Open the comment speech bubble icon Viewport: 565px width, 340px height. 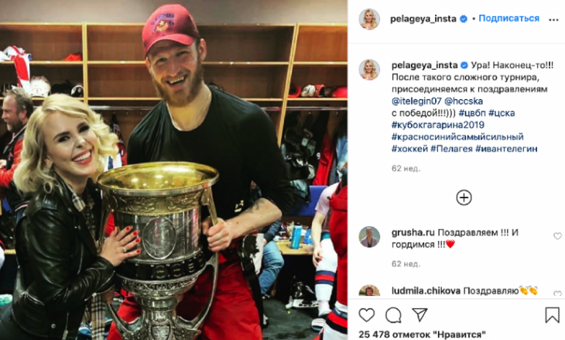pyautogui.click(x=393, y=315)
